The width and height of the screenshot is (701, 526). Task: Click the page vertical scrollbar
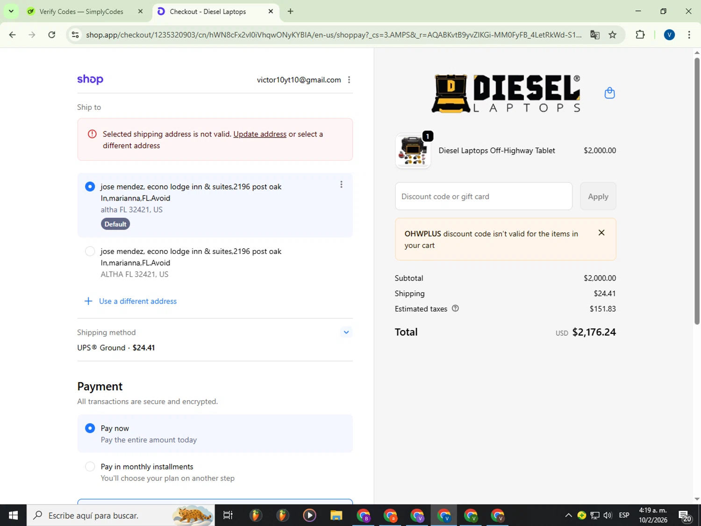click(697, 192)
